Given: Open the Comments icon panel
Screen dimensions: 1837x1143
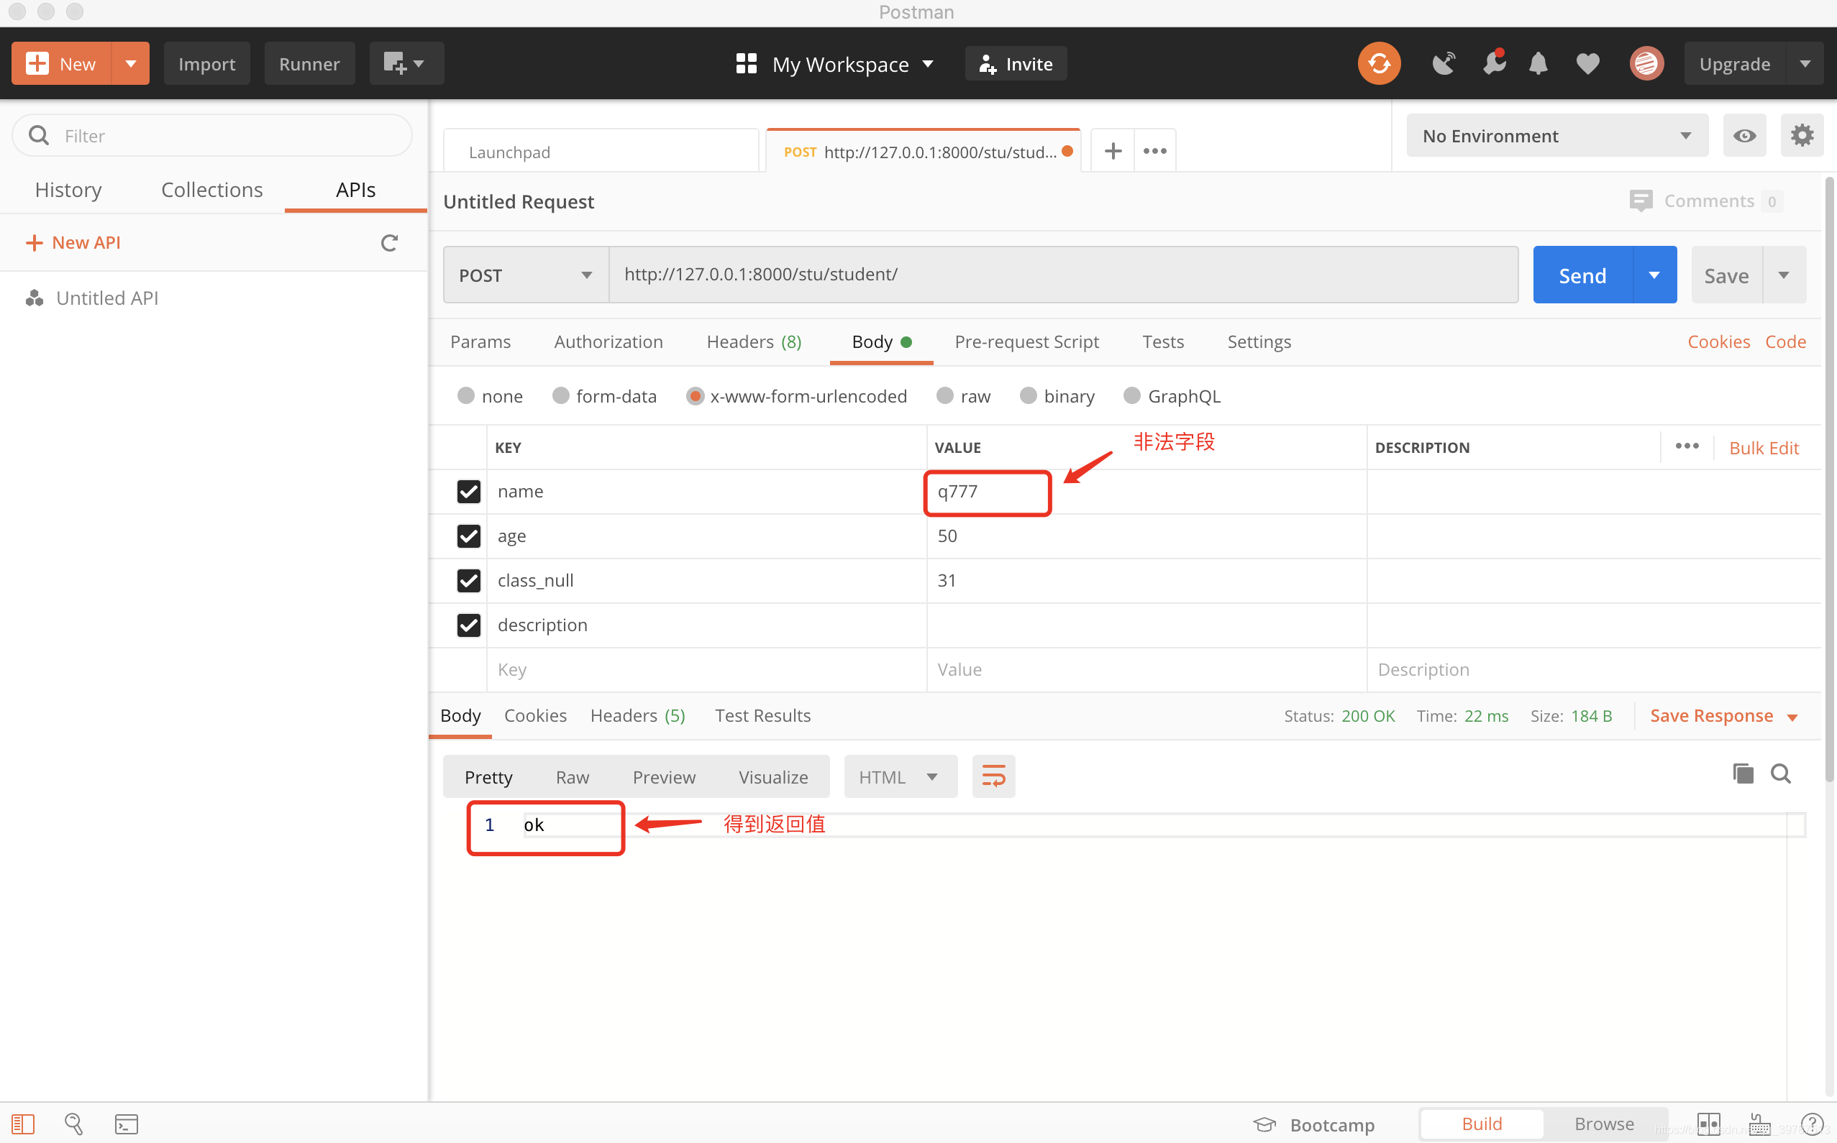Looking at the screenshot, I should (x=1641, y=201).
